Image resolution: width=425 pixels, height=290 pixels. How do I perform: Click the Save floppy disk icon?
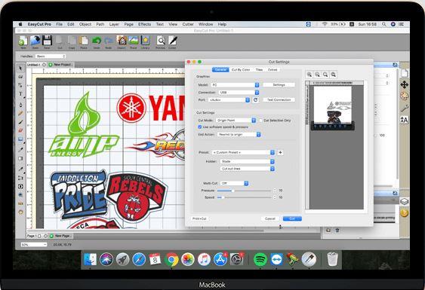[47, 41]
